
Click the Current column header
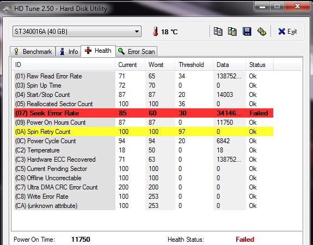(x=130, y=65)
